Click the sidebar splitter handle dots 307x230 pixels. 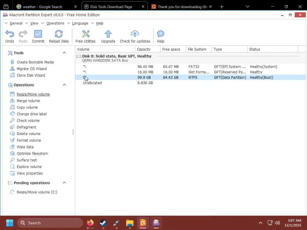(73, 132)
